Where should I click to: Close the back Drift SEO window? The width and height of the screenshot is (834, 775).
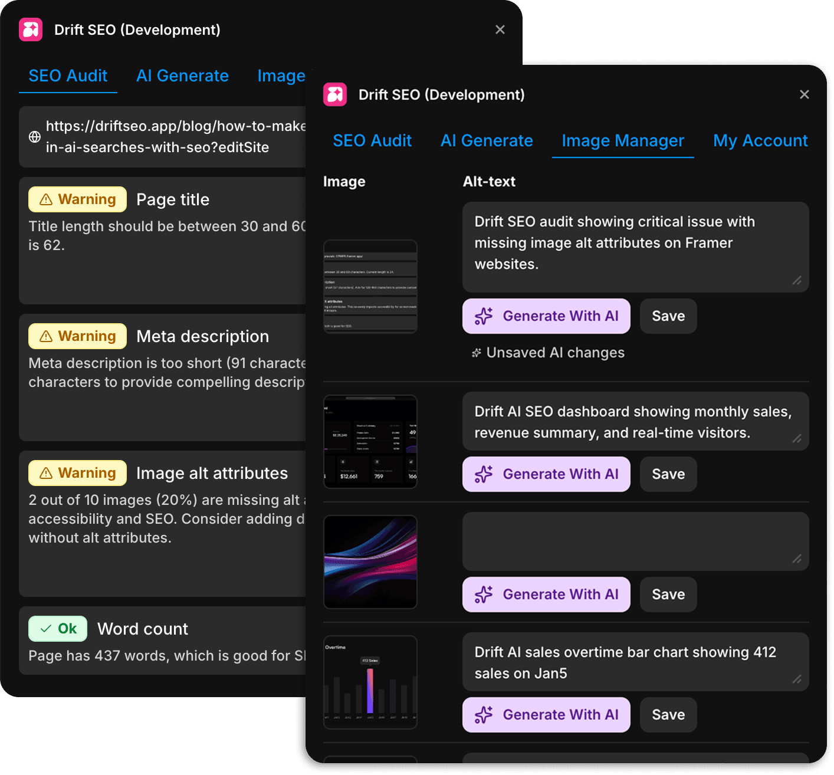(x=500, y=29)
